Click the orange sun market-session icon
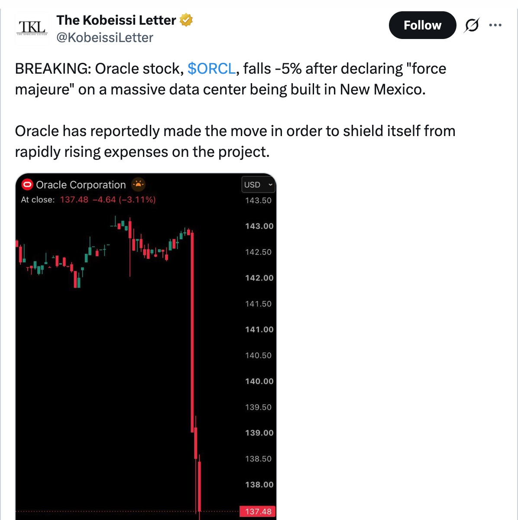The image size is (518, 520). (138, 185)
